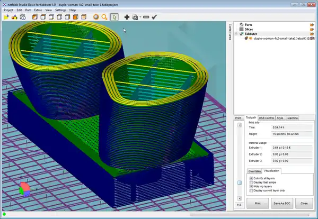Click the layer slider up arrow
318x219 pixels.
tap(238, 125)
